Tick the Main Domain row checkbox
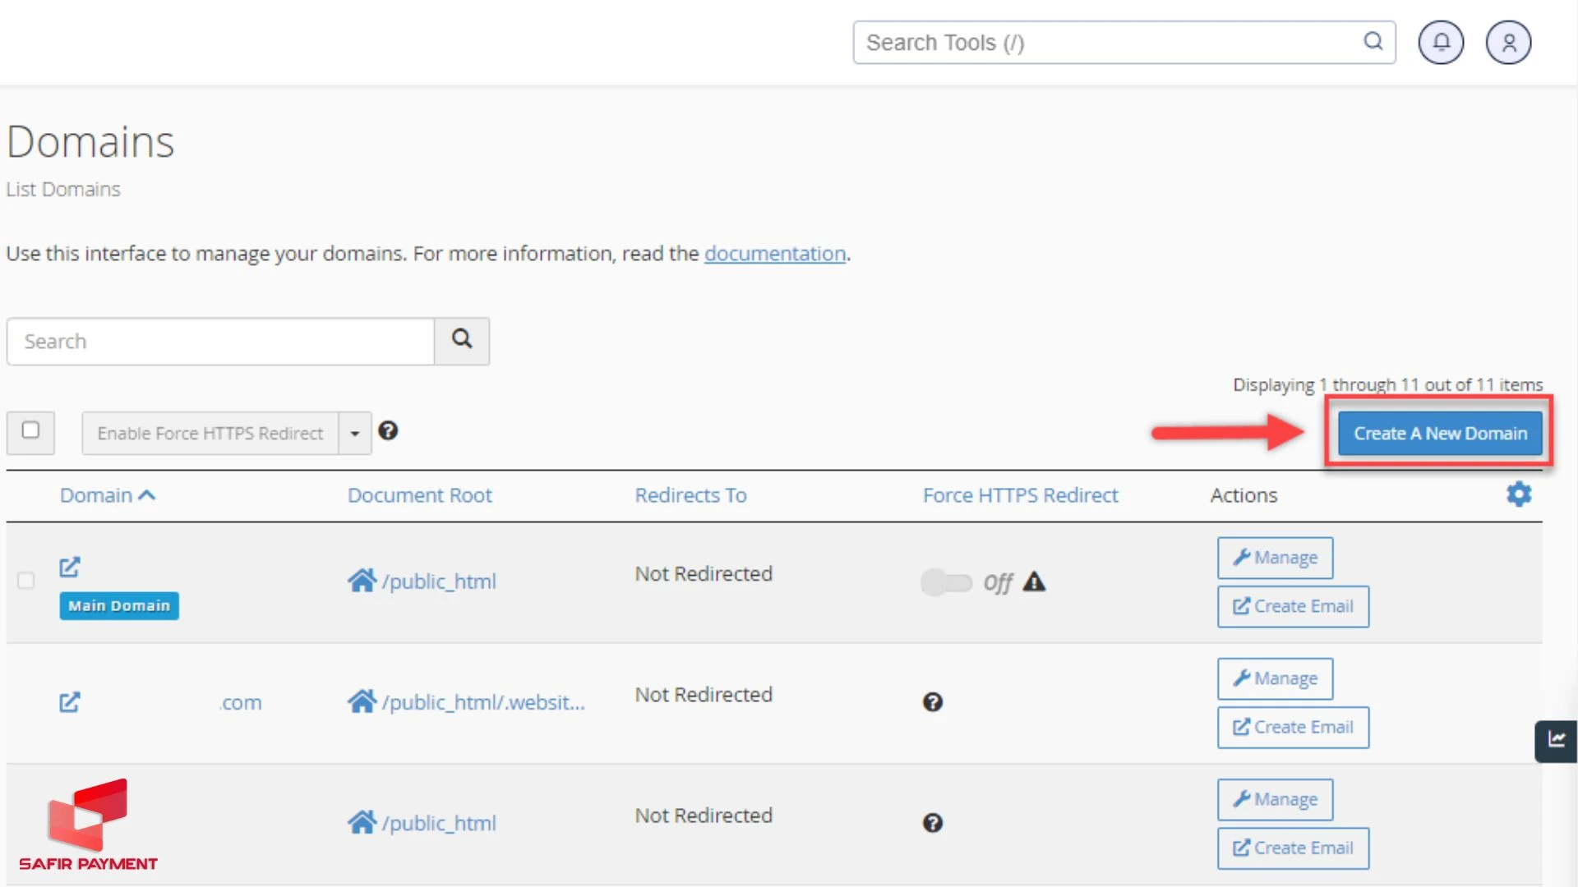Viewport: 1578px width, 887px height. (26, 581)
